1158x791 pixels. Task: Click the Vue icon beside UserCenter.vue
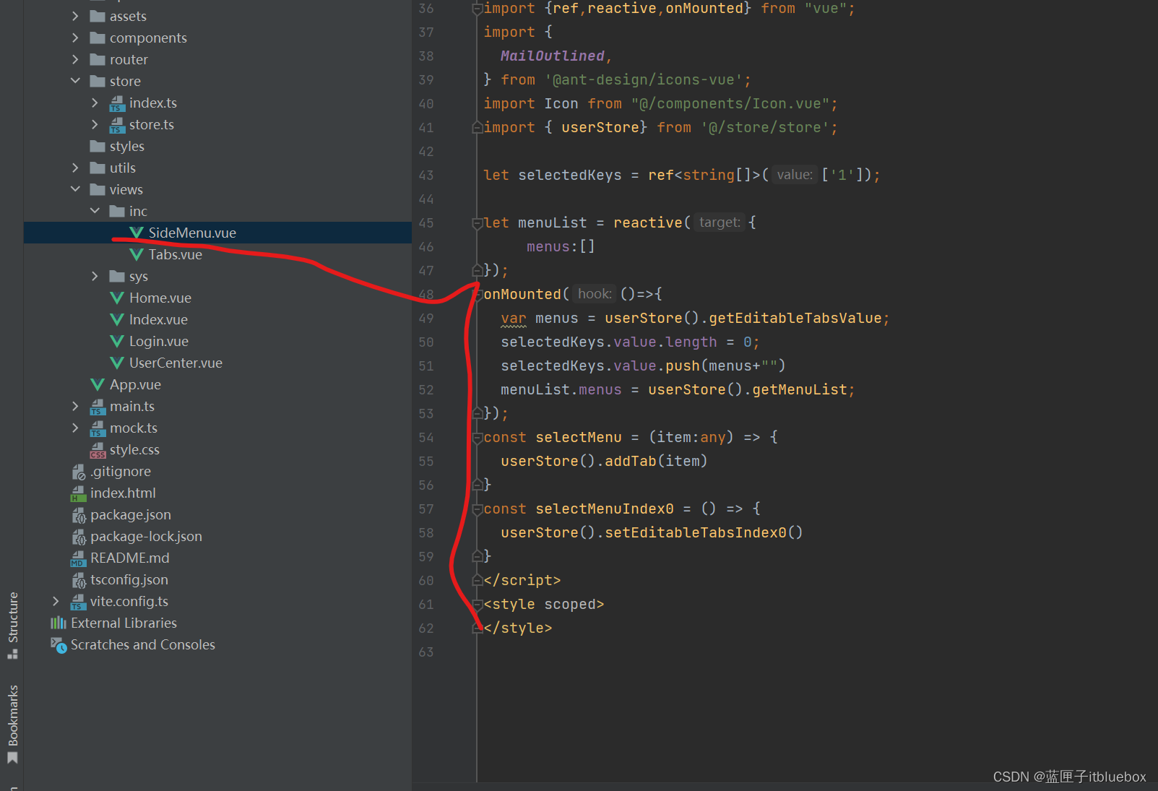point(117,363)
